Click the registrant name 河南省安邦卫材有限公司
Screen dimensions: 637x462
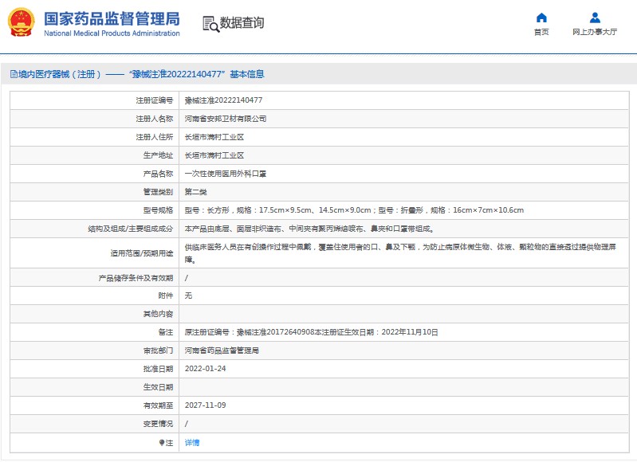226,119
